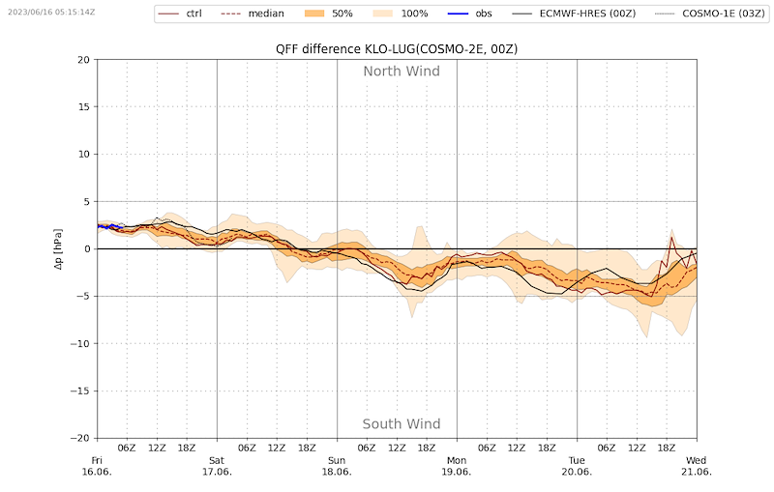Click the '12Z' tick on Sunday
The width and height of the screenshot is (774, 492).
point(397,448)
